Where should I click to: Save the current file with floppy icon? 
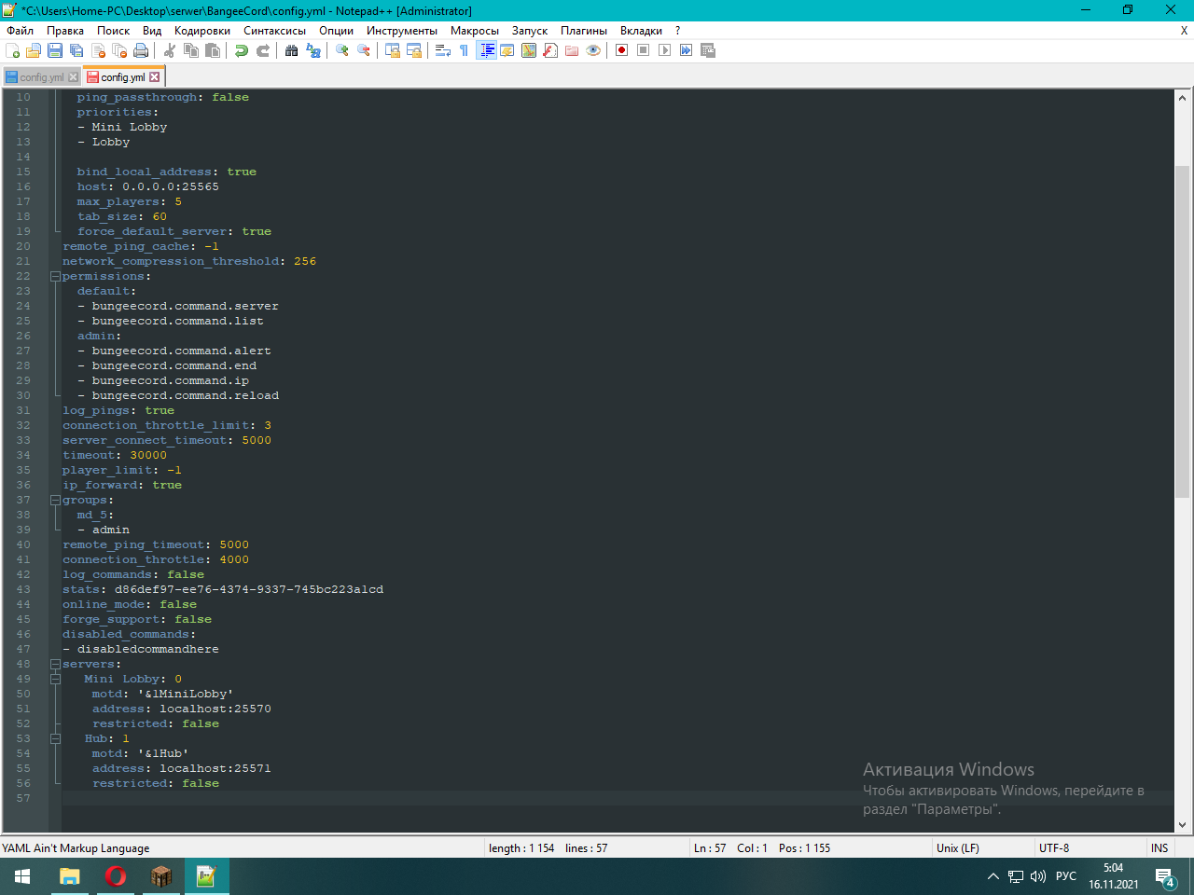[54, 50]
